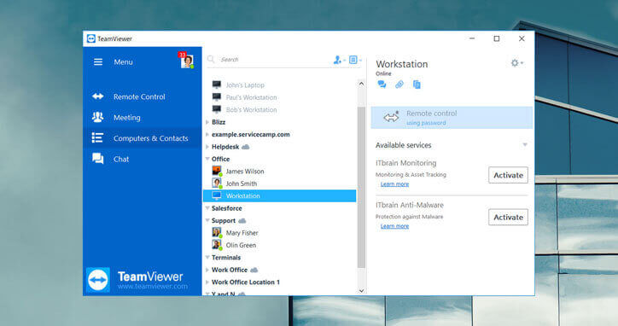Maximize the TeamViewer window

click(x=497, y=38)
